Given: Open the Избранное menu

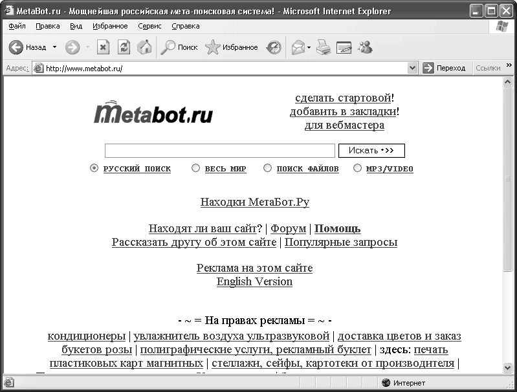Looking at the screenshot, I should (110, 26).
